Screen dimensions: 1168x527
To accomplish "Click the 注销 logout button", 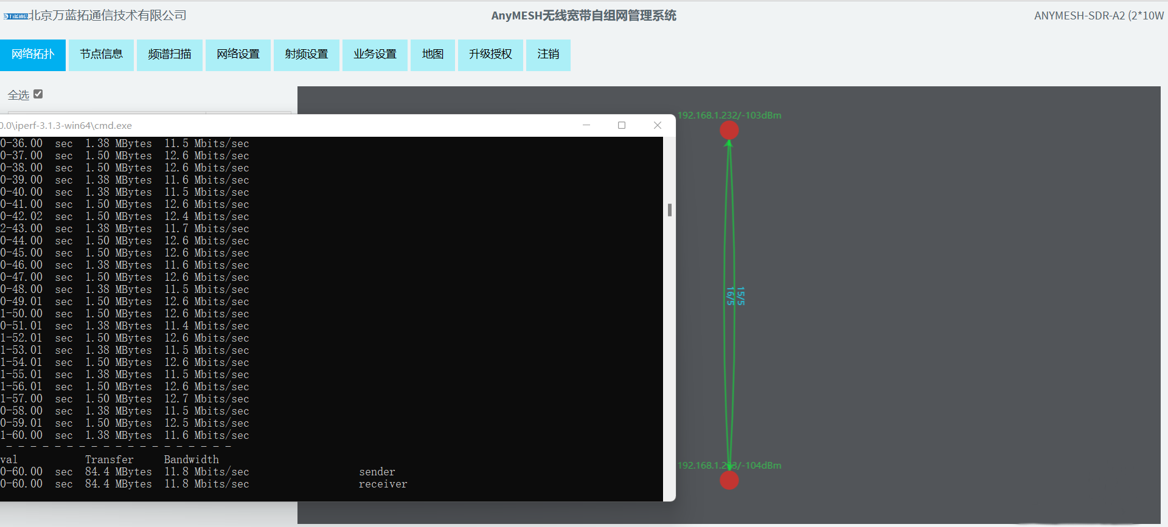I will 548,55.
